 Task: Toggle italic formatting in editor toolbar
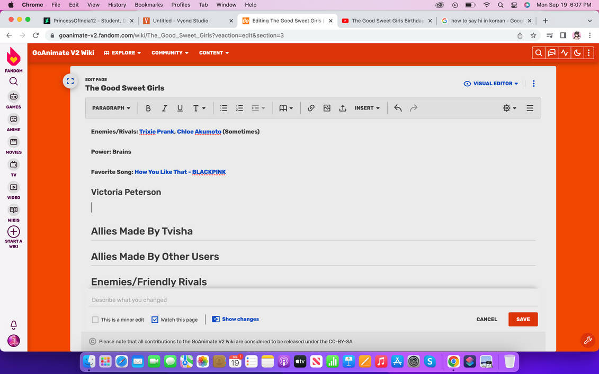[164, 108]
